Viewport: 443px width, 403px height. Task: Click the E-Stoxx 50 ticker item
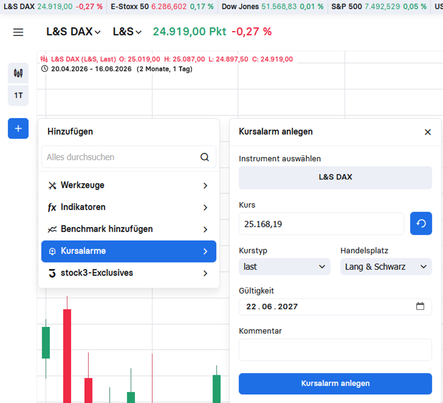point(162,6)
